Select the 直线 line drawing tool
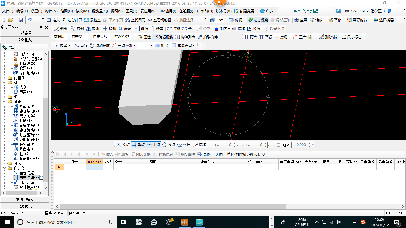Viewport: 406px width, 228px height. pos(81,45)
